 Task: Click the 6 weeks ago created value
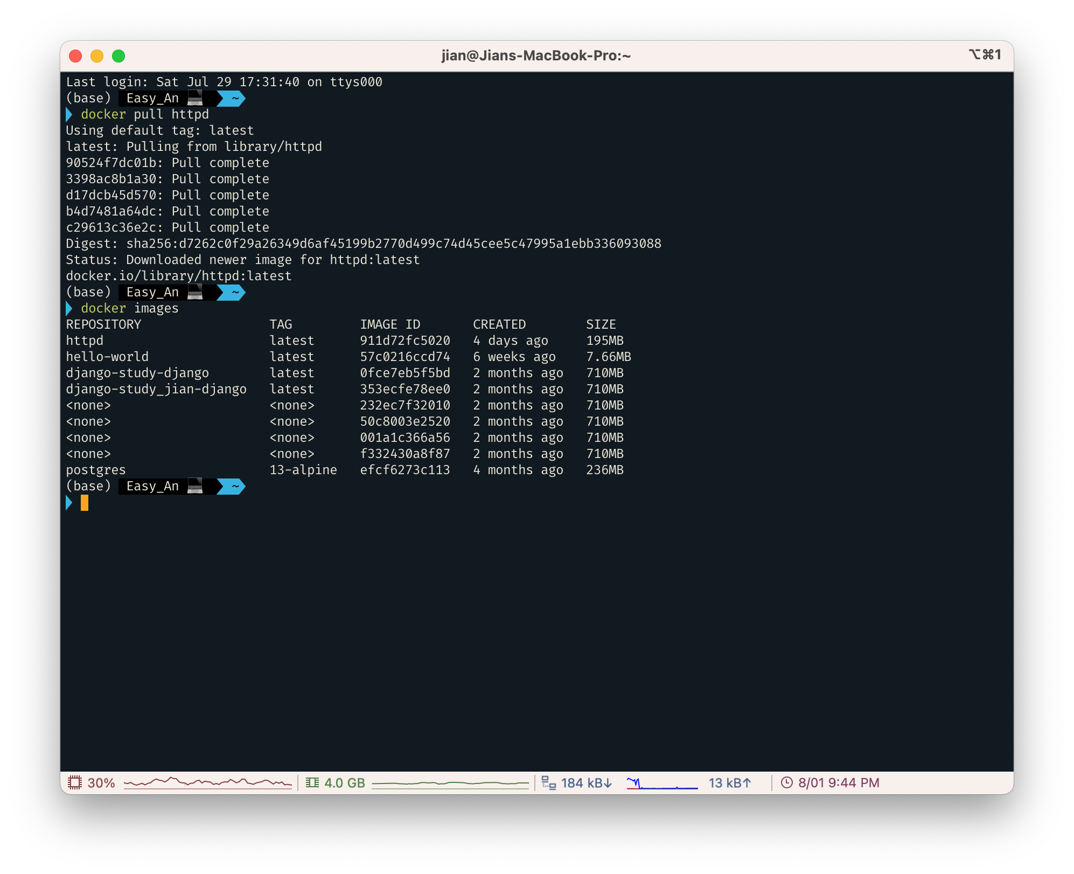(x=514, y=357)
